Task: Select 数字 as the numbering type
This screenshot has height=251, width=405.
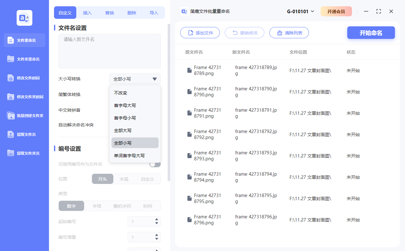Action: click(71, 206)
